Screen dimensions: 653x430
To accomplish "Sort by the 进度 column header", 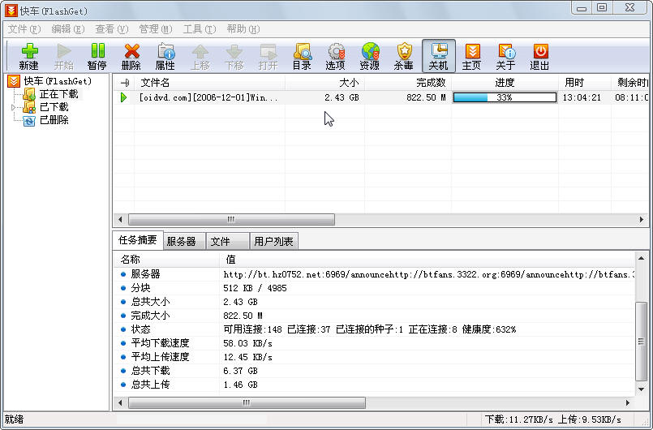I will click(x=505, y=83).
